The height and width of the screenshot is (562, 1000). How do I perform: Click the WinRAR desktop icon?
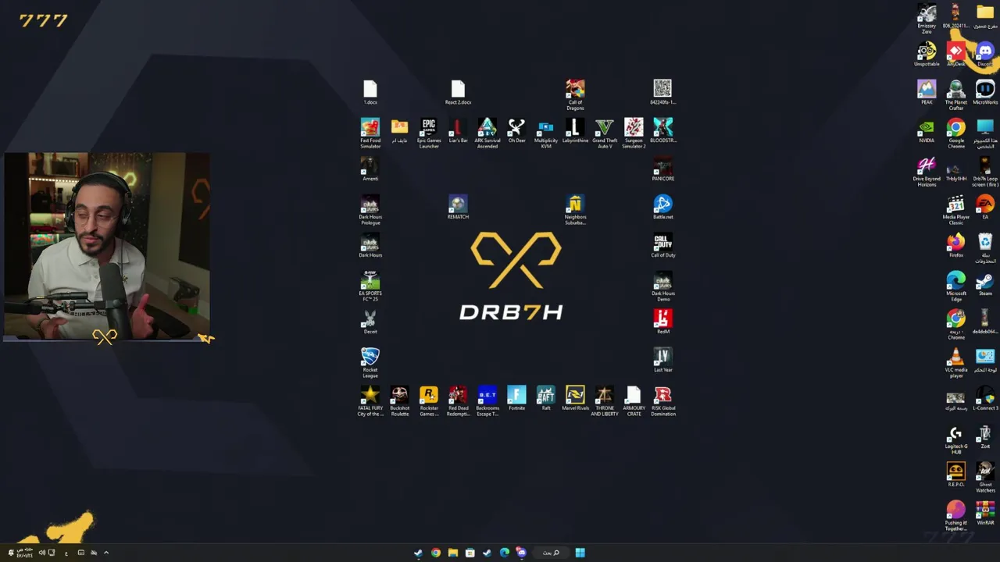point(985,513)
